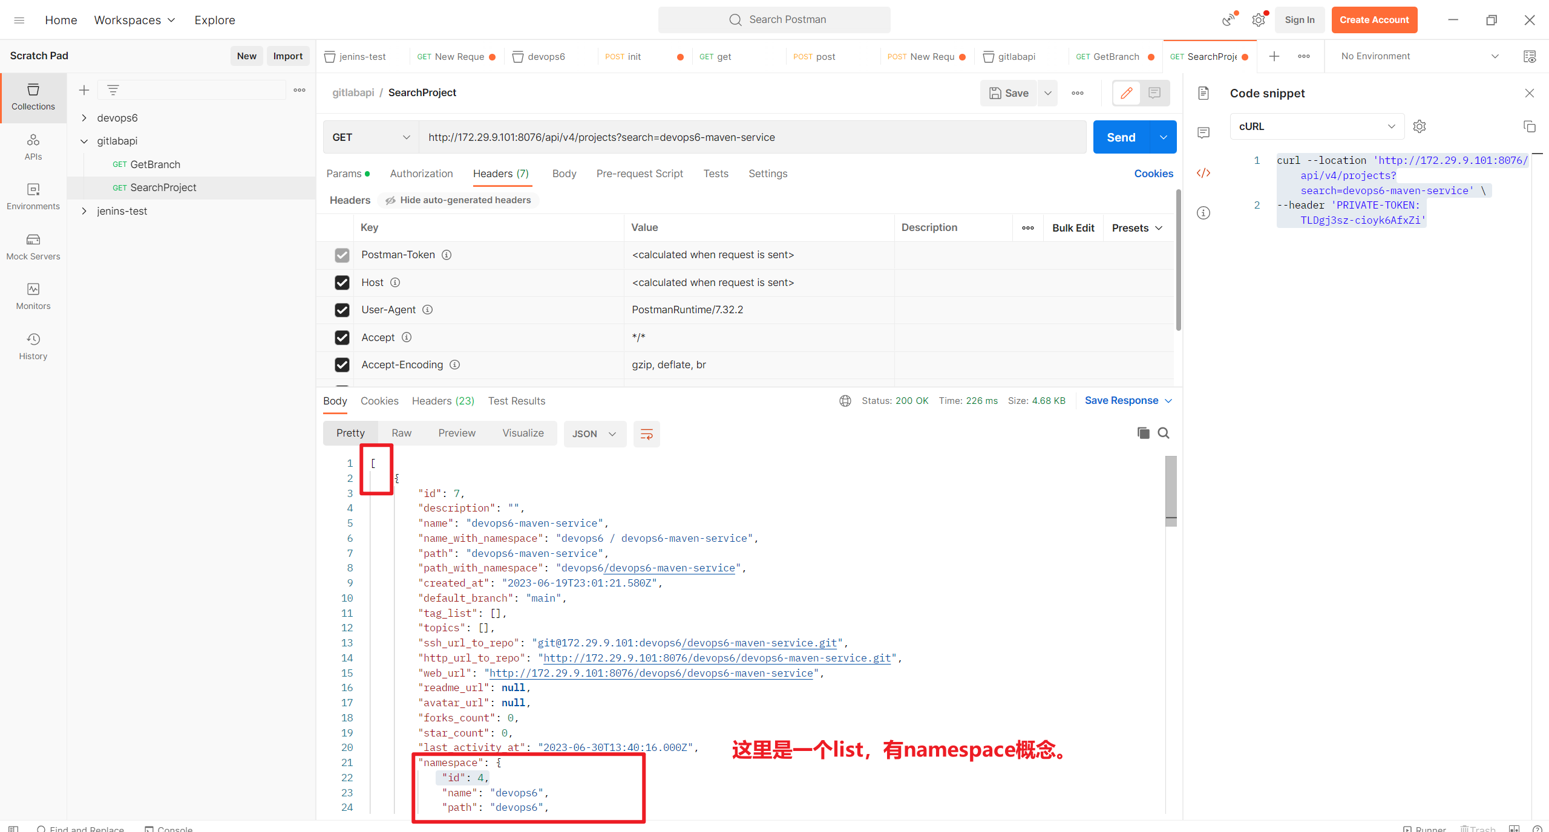This screenshot has height=832, width=1549.
Task: Uncheck the Accept header checkbox
Action: (x=342, y=337)
